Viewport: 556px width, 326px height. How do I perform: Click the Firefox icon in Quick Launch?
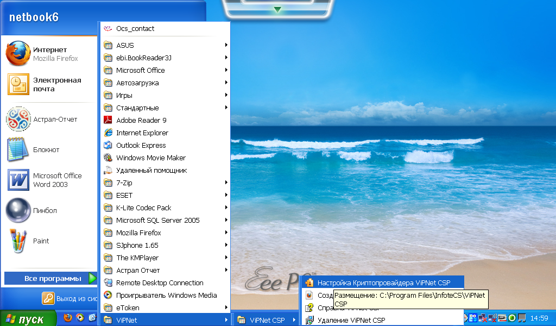tap(68, 317)
